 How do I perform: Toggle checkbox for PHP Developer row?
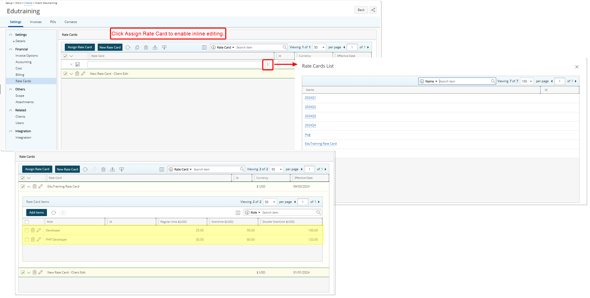point(27,240)
